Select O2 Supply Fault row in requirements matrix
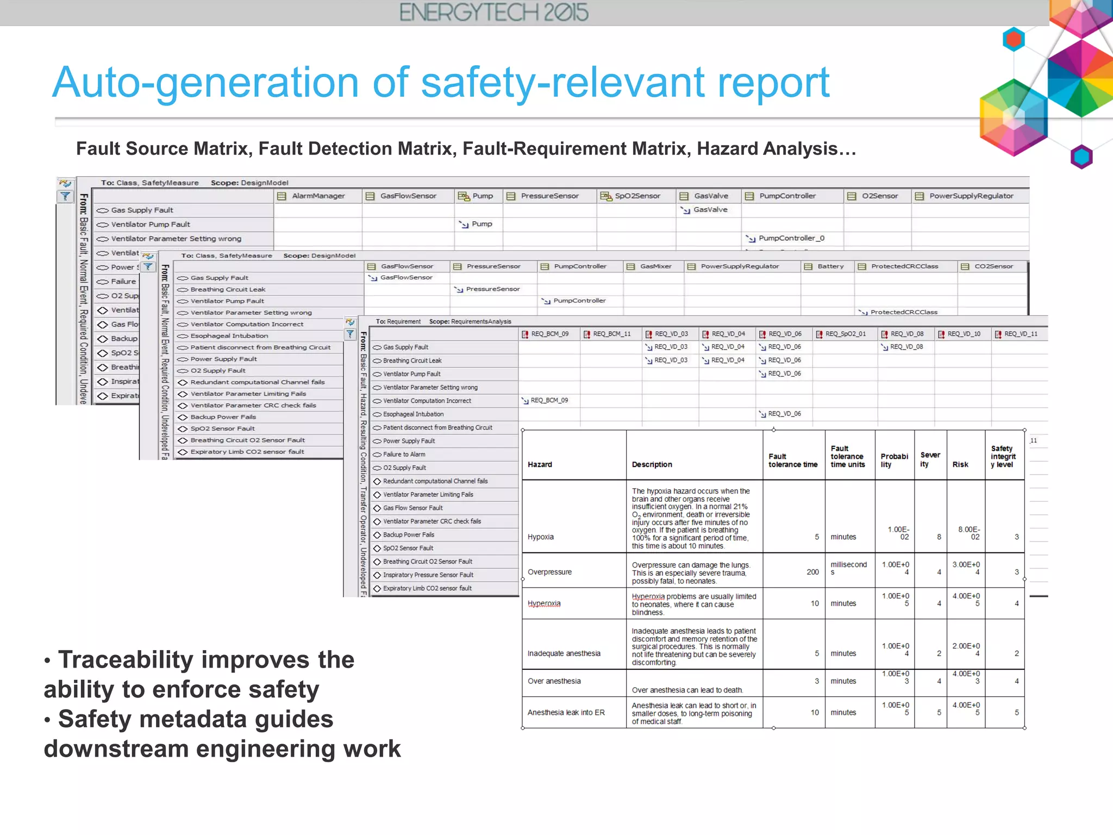Viewport: 1113px width, 835px height. coord(444,468)
